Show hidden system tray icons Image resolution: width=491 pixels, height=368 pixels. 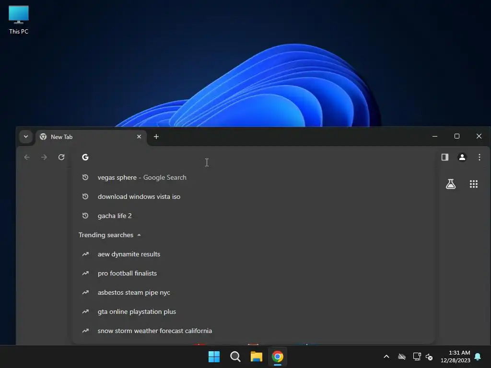[x=386, y=356]
